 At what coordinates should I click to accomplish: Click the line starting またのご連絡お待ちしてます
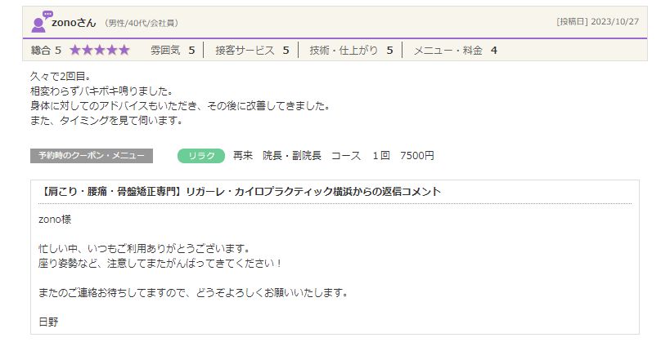tap(193, 292)
